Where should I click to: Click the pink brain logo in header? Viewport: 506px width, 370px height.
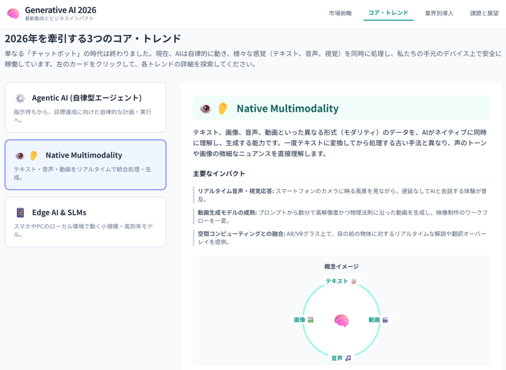(x=13, y=14)
